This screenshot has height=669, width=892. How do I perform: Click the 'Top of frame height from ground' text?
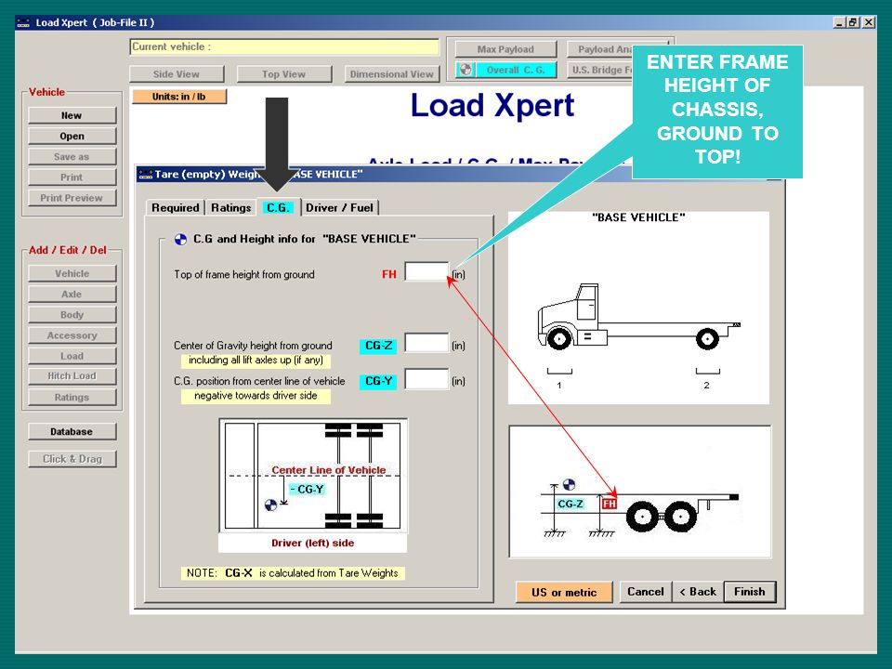(x=244, y=274)
